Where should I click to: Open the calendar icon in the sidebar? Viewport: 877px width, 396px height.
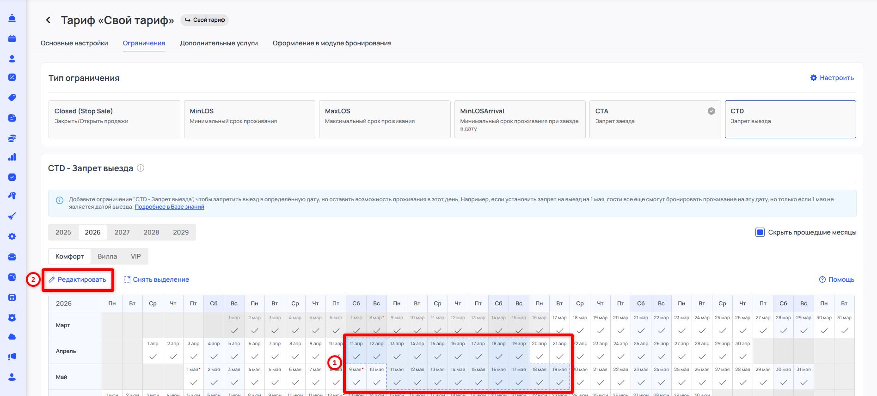click(x=12, y=38)
